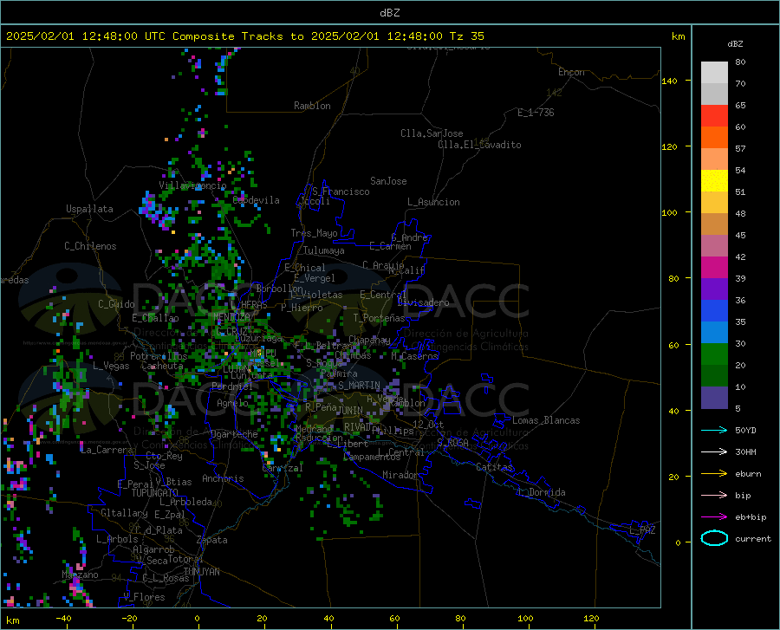Image resolution: width=780 pixels, height=630 pixels.
Task: Click the MENDOZA city label
Action: pos(231,316)
